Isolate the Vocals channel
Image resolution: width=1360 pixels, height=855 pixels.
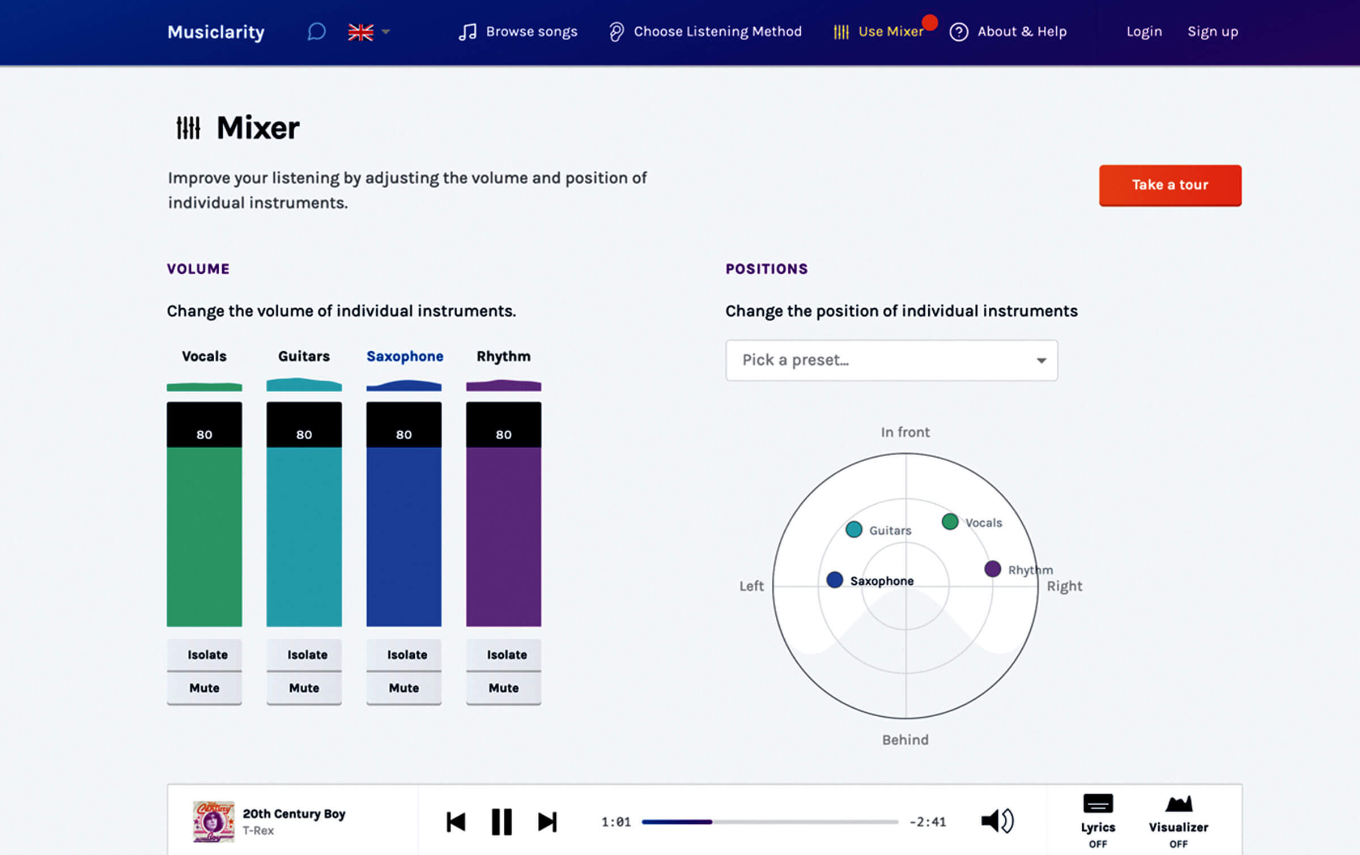point(205,654)
